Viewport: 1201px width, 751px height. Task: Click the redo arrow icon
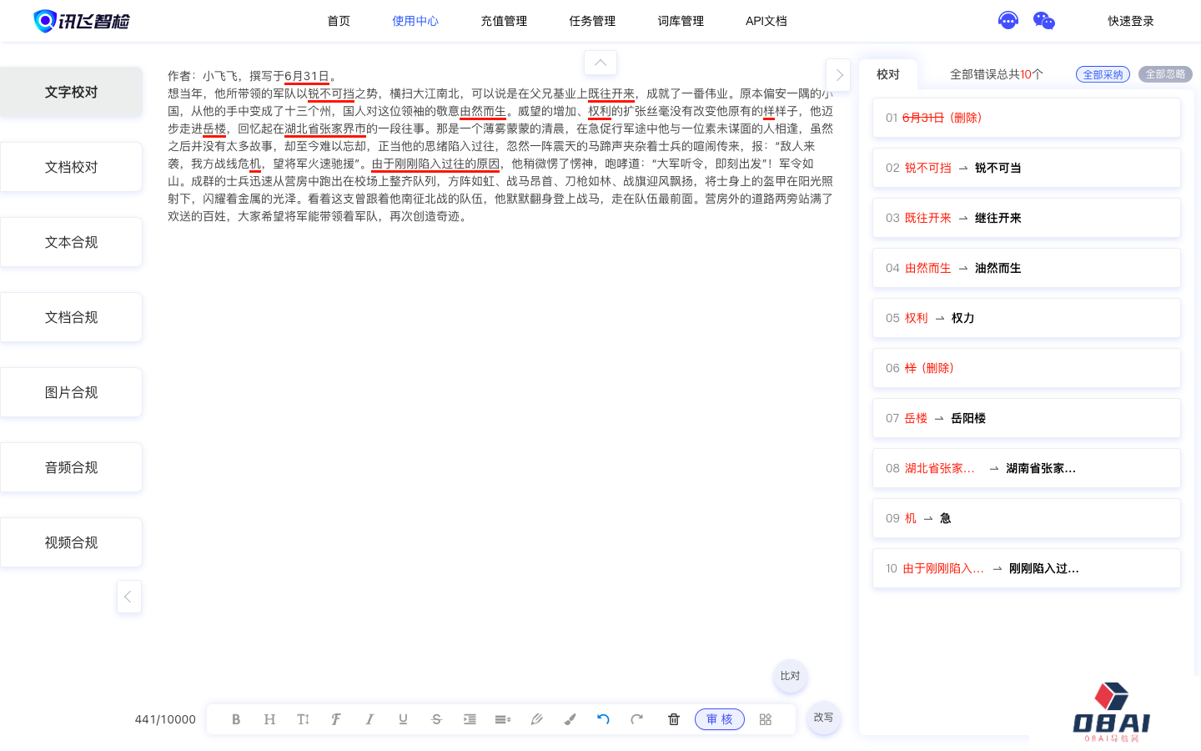pos(636,719)
